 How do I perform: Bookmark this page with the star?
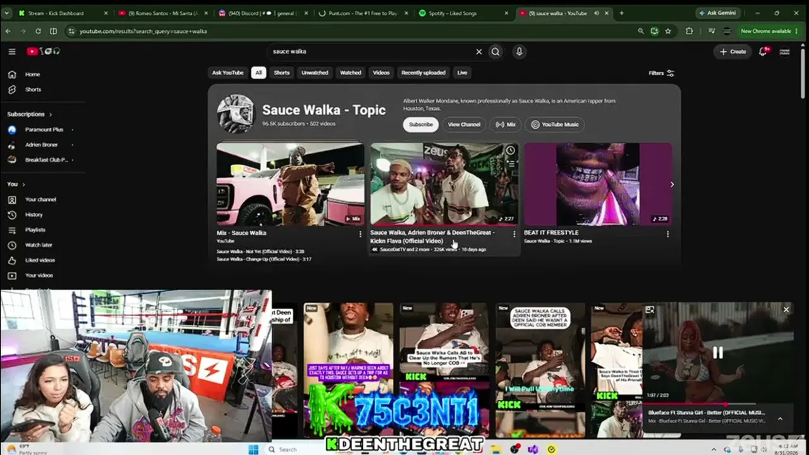(668, 31)
